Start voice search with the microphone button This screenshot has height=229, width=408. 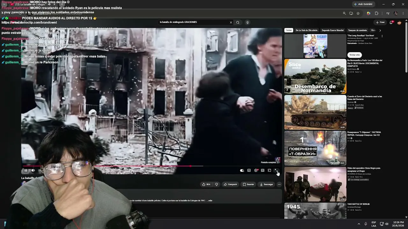[x=247, y=22]
